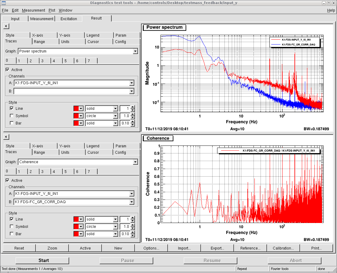Open the window menu icon in title bar
This screenshot has height=273, width=337.
click(3, 3)
